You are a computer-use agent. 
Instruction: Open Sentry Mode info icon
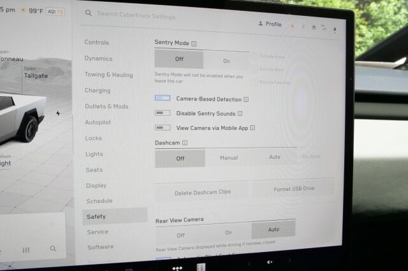pos(194,44)
